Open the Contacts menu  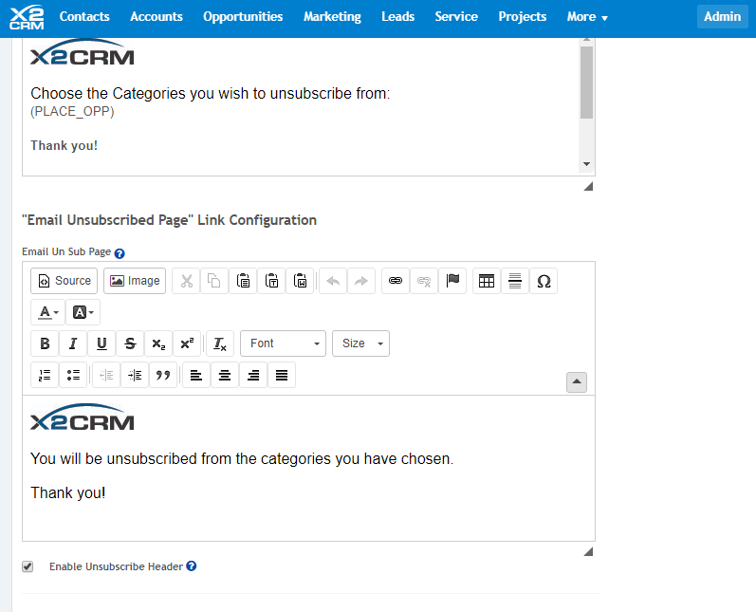[x=84, y=16]
